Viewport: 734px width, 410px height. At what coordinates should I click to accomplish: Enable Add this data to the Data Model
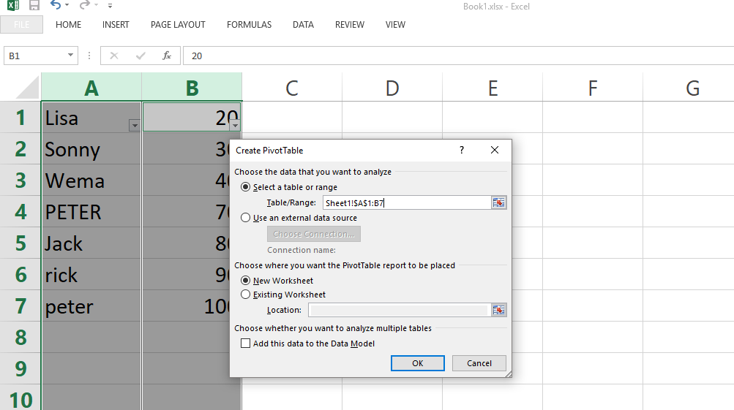point(246,343)
